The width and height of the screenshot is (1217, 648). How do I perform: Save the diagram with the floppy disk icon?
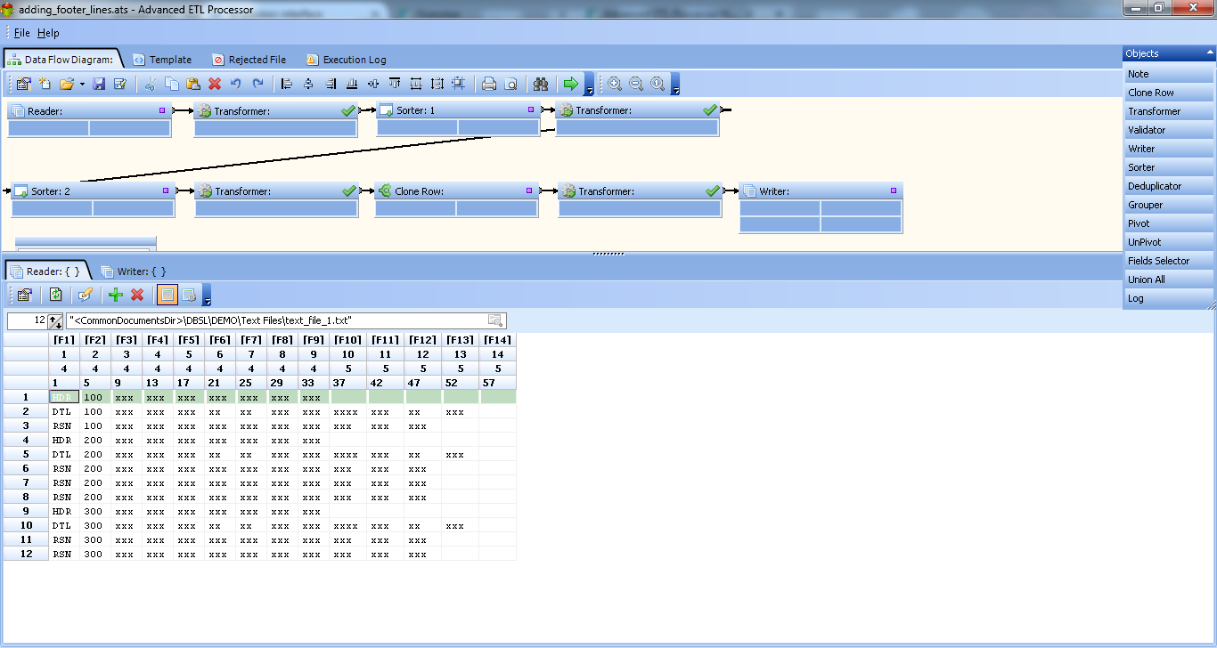[x=99, y=85]
